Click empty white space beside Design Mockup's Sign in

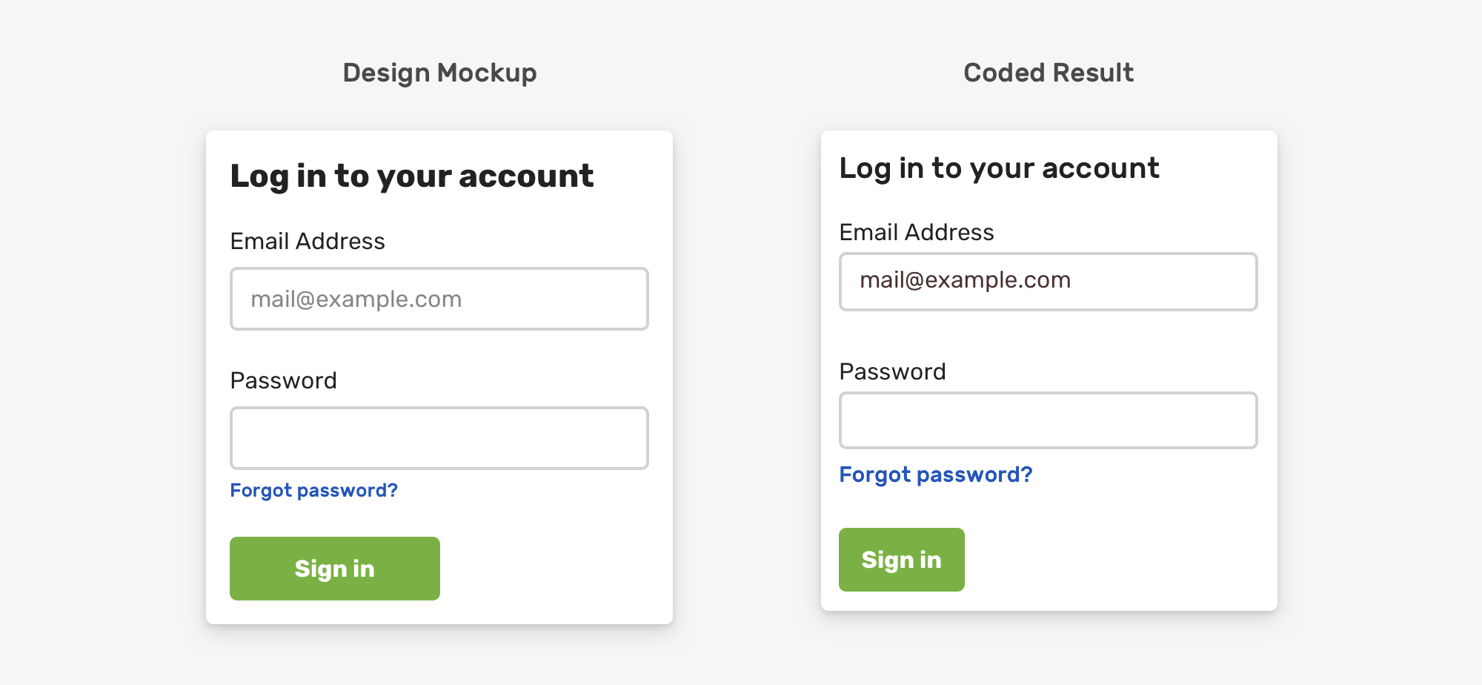[556, 569]
